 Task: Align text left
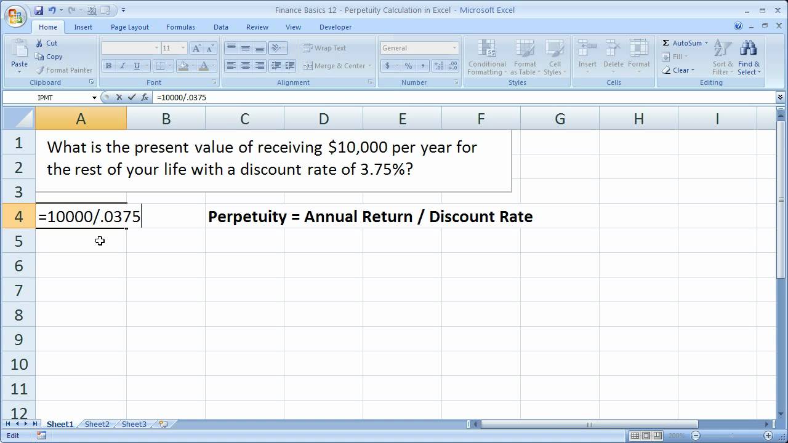click(x=231, y=66)
